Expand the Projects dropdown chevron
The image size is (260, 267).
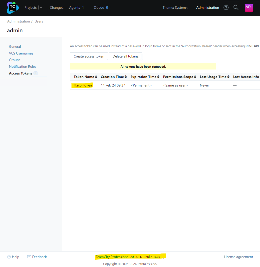(41, 7)
